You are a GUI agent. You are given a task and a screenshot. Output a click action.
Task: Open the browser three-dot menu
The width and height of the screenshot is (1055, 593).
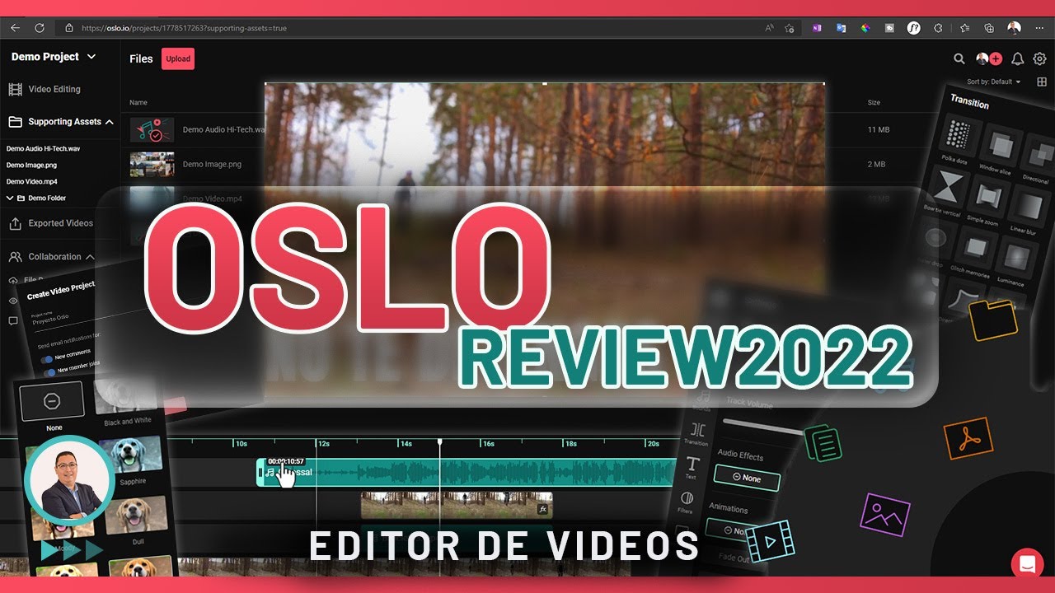(1039, 28)
